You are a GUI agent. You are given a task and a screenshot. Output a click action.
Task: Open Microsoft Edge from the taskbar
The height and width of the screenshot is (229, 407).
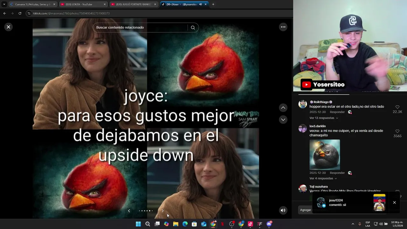coord(185,224)
